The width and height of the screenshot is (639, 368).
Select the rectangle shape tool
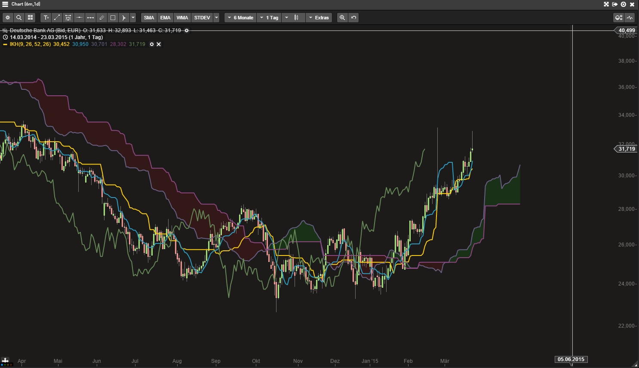pos(113,18)
